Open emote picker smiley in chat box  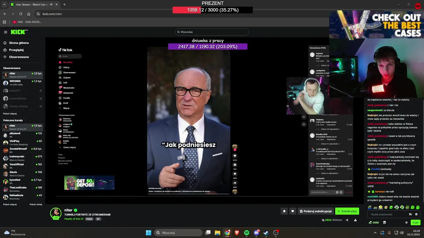(416, 214)
